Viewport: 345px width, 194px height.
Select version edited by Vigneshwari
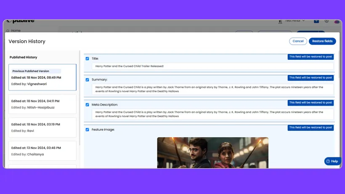[42, 77]
